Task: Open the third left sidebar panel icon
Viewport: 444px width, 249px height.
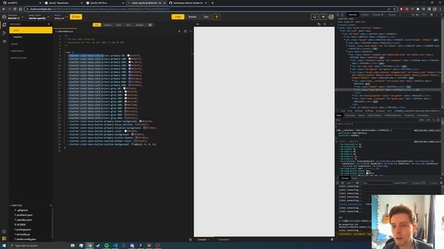Action: tap(4, 41)
